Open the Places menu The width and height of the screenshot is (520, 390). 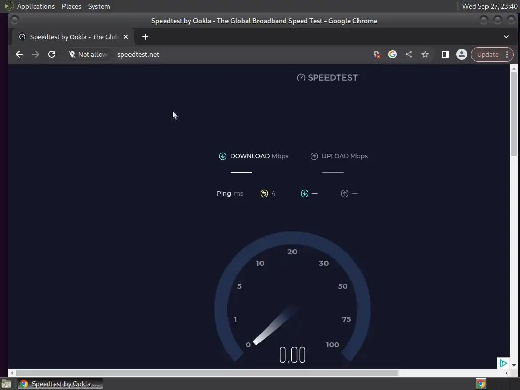[71, 6]
